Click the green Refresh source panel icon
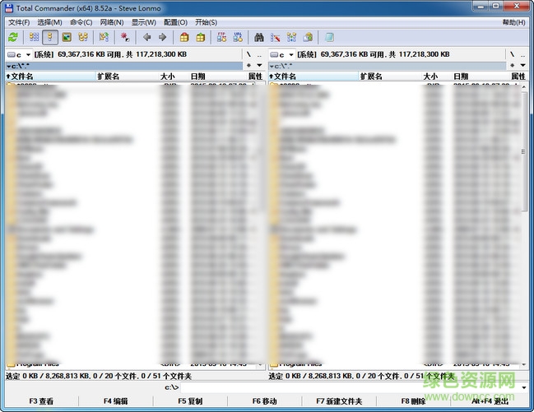 pyautogui.click(x=13, y=37)
